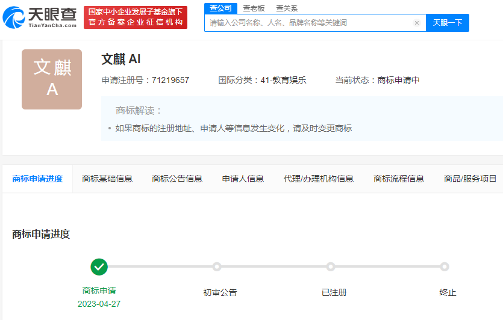The width and height of the screenshot is (503, 320).
Task: Clear the search field with the X icon
Action: [417, 23]
